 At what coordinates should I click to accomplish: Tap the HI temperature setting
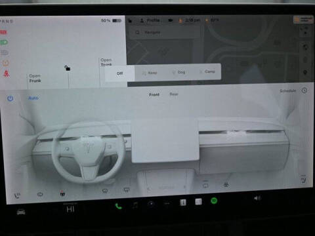tap(70, 209)
